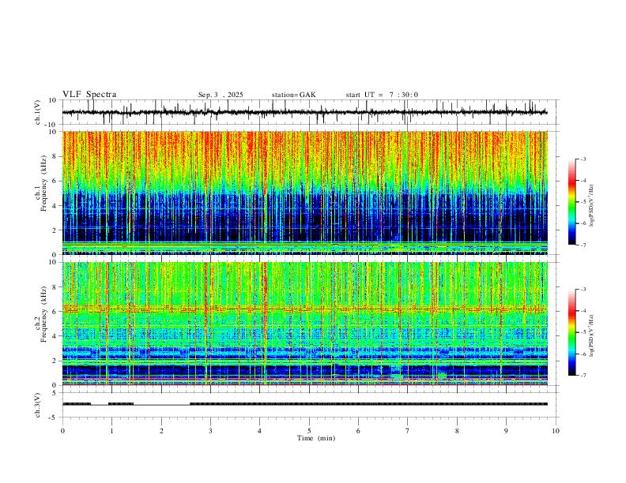626x483 pixels.
Task: Click the "6" tick on the time axis
Action: (359, 431)
